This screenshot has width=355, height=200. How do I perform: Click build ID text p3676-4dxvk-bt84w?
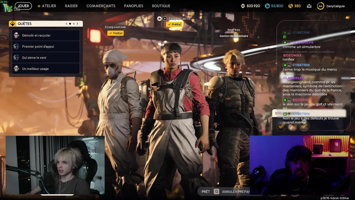[335, 198]
